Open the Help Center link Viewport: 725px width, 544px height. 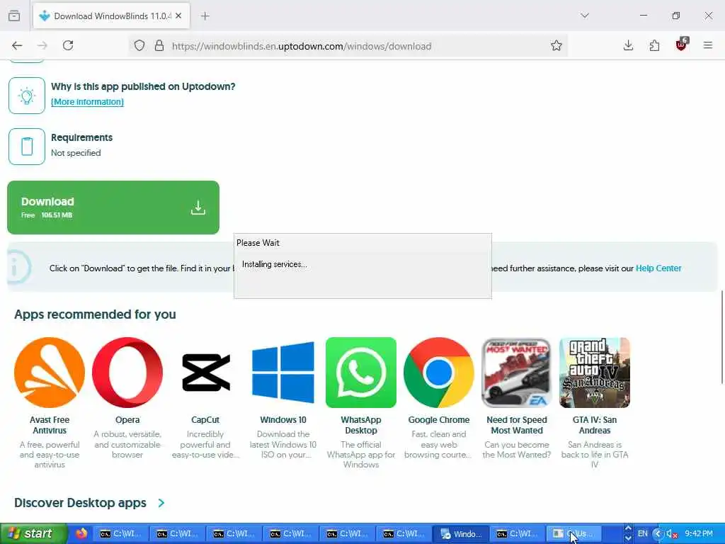click(658, 268)
